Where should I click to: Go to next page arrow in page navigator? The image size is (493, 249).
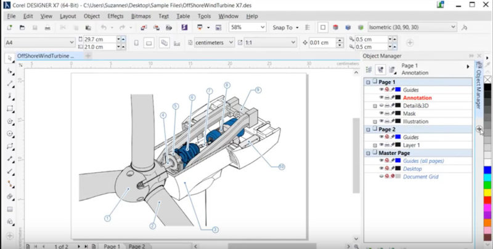79,247
